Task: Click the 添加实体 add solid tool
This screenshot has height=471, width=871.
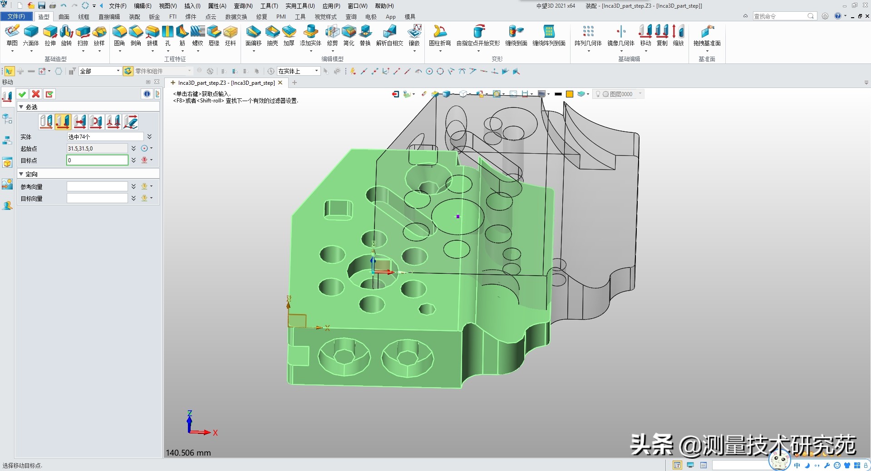Action: 310,35
